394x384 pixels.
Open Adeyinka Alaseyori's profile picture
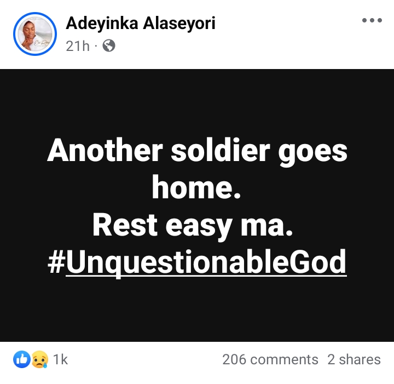point(35,34)
